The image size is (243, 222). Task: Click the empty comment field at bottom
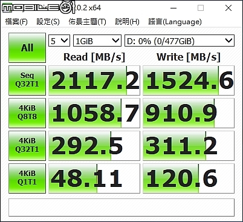pos(121,207)
